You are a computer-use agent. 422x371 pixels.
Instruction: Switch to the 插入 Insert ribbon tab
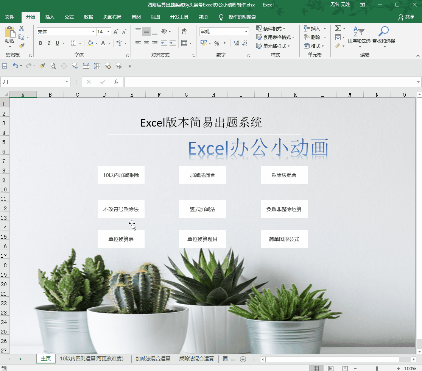click(50, 17)
